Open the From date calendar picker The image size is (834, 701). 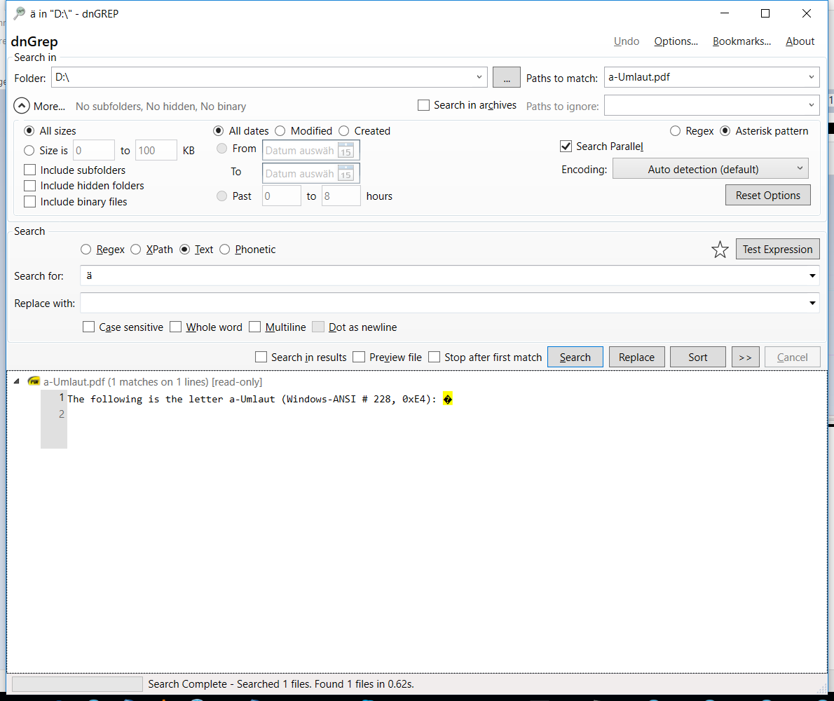point(346,150)
